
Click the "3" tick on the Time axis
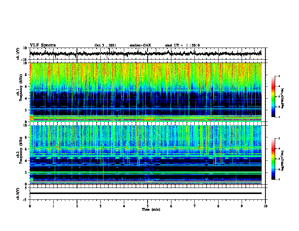(x=100, y=206)
